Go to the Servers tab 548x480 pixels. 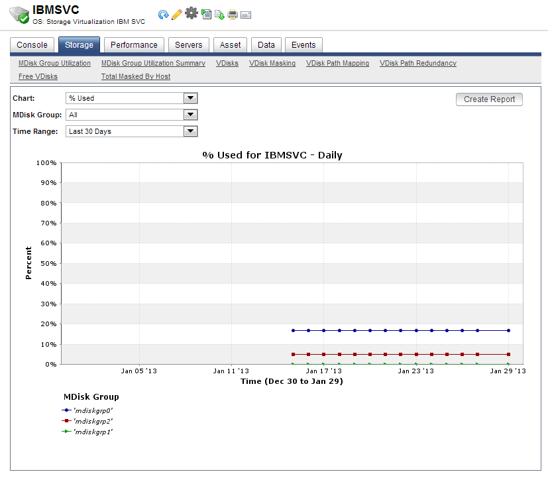[188, 44]
